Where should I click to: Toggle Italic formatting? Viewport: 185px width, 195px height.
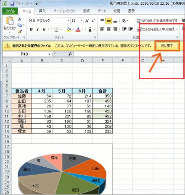click(x=38, y=29)
